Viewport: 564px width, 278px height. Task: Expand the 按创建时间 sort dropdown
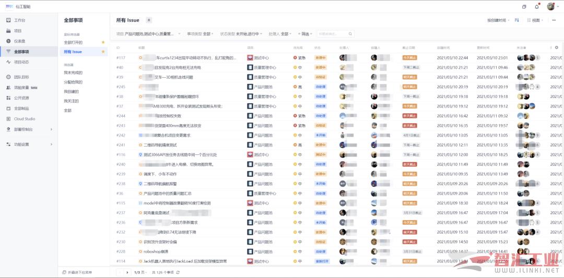pos(498,20)
